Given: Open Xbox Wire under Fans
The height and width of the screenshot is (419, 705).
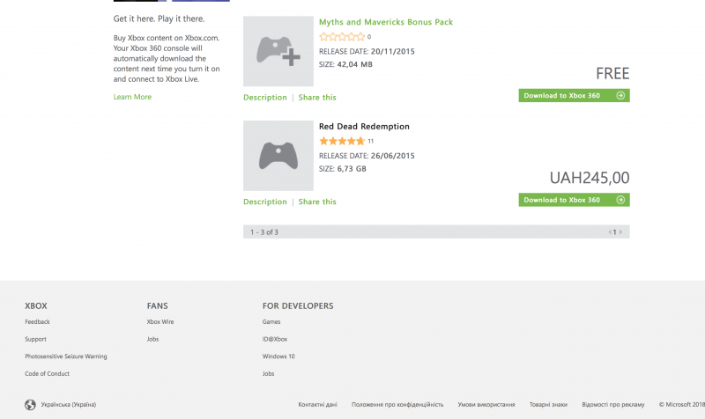Looking at the screenshot, I should (x=160, y=321).
